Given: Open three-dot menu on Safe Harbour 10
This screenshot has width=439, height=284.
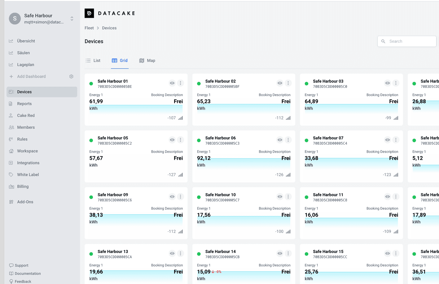Looking at the screenshot, I should click(288, 197).
